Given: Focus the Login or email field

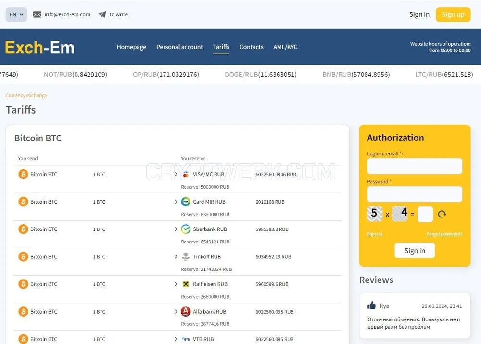Looking at the screenshot, I should pos(415,166).
